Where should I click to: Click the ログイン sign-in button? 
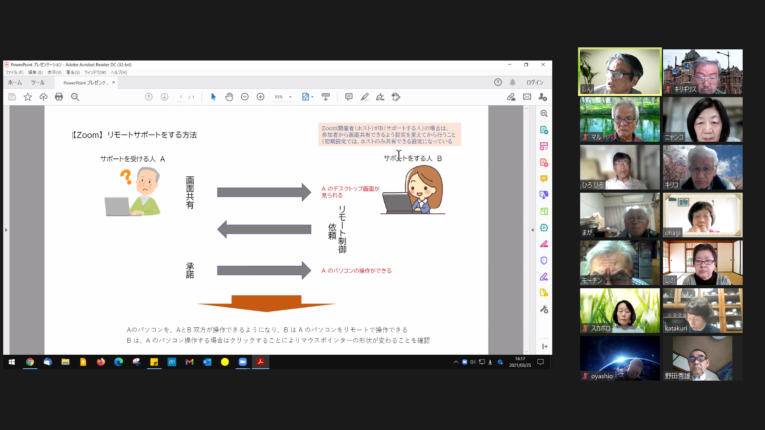(x=535, y=82)
